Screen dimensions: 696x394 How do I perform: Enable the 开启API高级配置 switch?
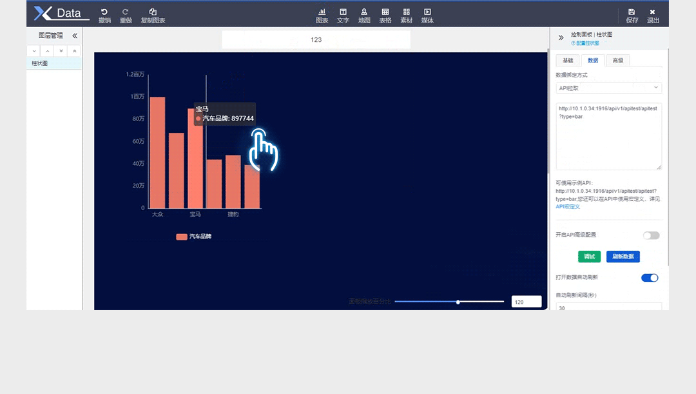coord(651,235)
